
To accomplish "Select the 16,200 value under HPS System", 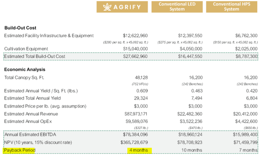I will tap(251, 78).
